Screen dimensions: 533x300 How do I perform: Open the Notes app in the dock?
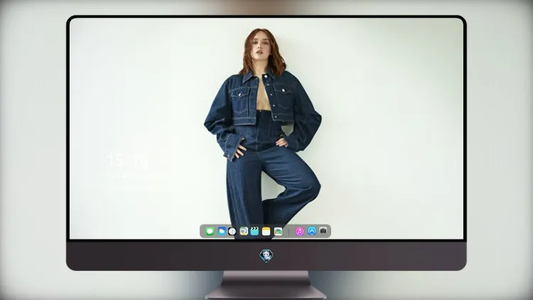266,231
